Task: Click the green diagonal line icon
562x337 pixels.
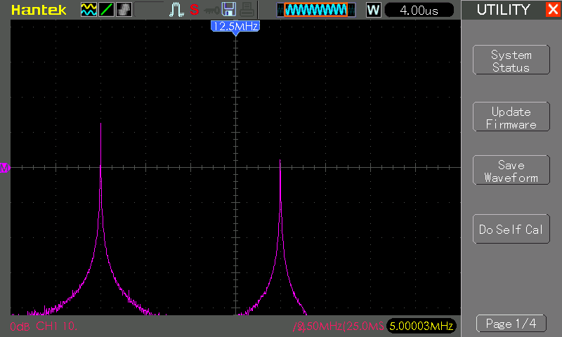Action: pyautogui.click(x=107, y=10)
